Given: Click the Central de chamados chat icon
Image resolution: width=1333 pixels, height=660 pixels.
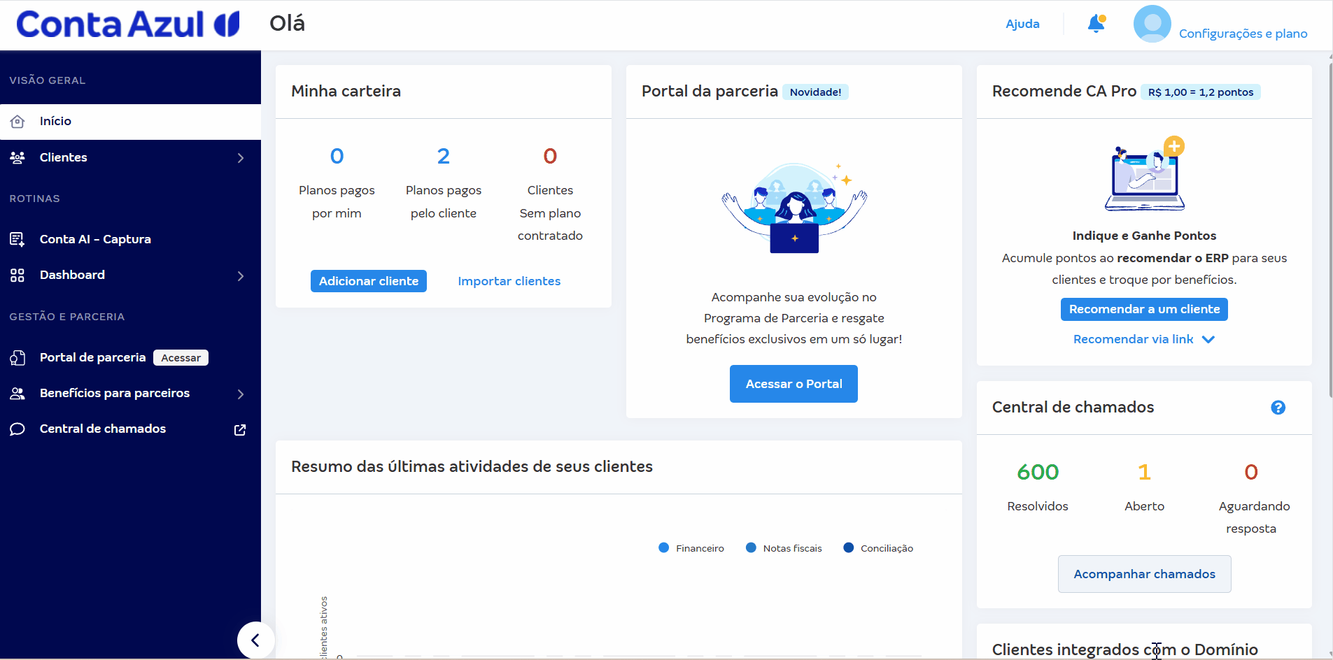Looking at the screenshot, I should [x=17, y=429].
